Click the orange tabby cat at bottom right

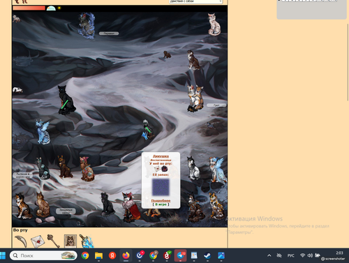coord(216,206)
